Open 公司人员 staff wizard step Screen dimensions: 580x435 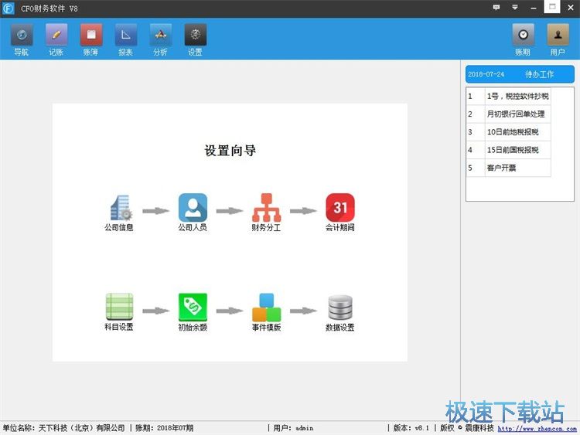pyautogui.click(x=193, y=212)
